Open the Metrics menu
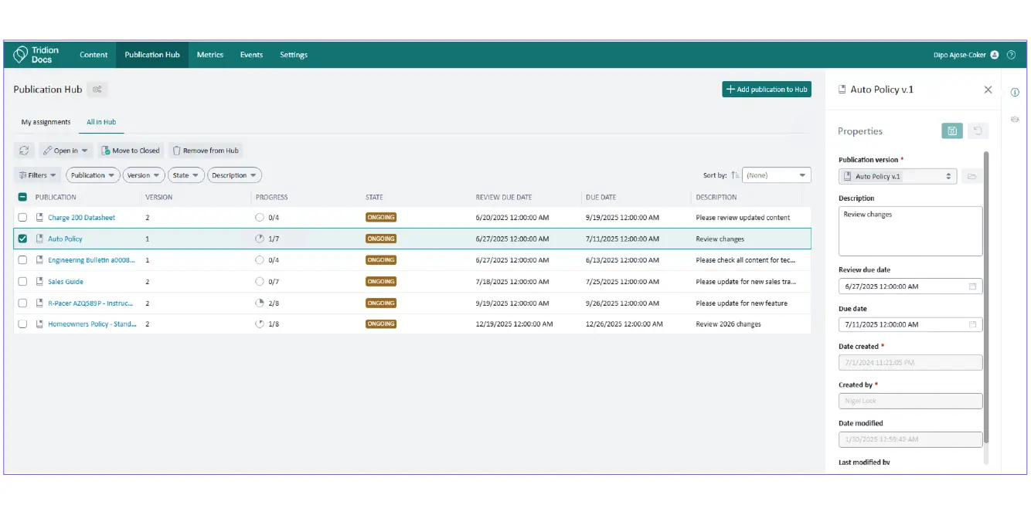The image size is (1031, 515). 209,55
